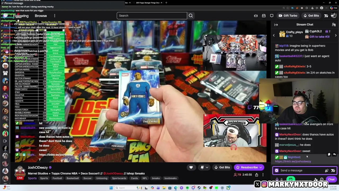Open the notification bell dropdown

click(x=204, y=167)
